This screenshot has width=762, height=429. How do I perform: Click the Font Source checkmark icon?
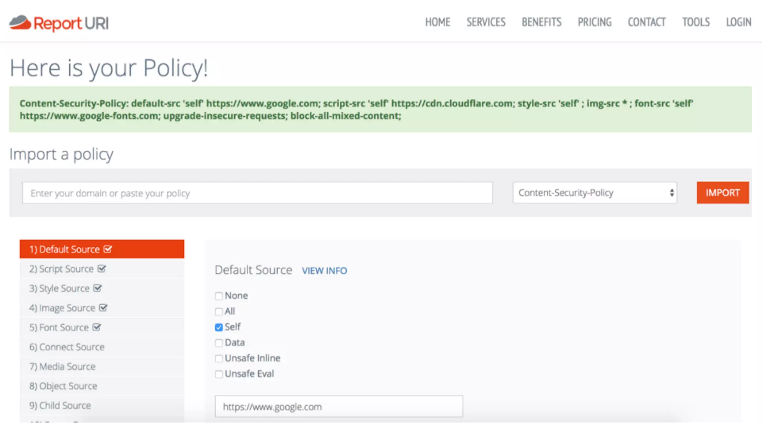click(97, 327)
